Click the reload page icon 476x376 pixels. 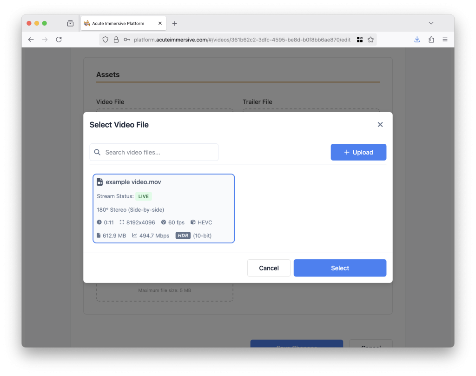coord(59,40)
